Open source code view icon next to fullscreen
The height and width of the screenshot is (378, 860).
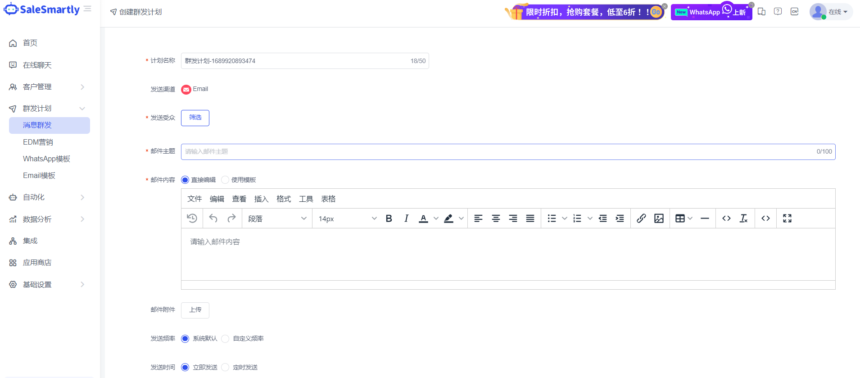[x=765, y=219]
